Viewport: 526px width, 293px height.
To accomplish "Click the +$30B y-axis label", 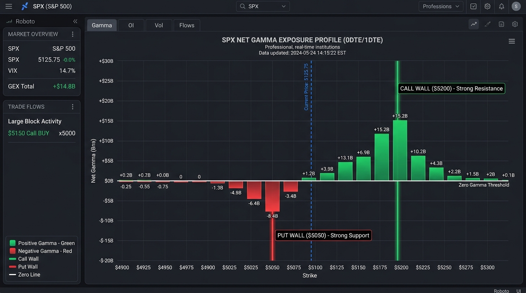I will point(106,61).
